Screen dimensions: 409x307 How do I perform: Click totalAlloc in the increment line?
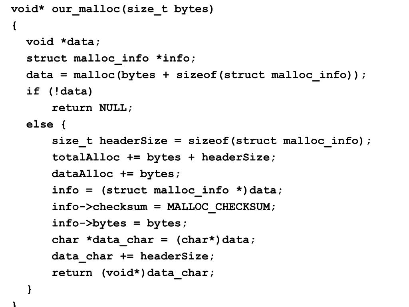pyautogui.click(x=86, y=157)
